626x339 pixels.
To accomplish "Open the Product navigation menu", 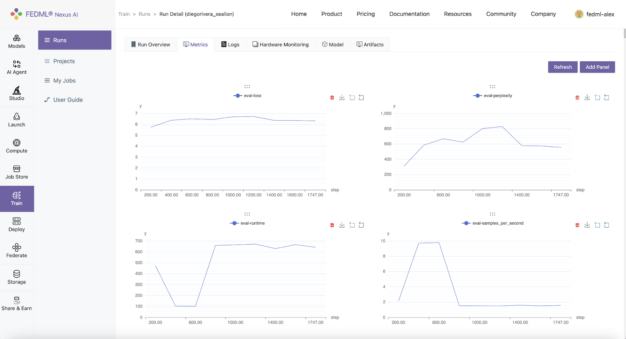I will [x=332, y=14].
